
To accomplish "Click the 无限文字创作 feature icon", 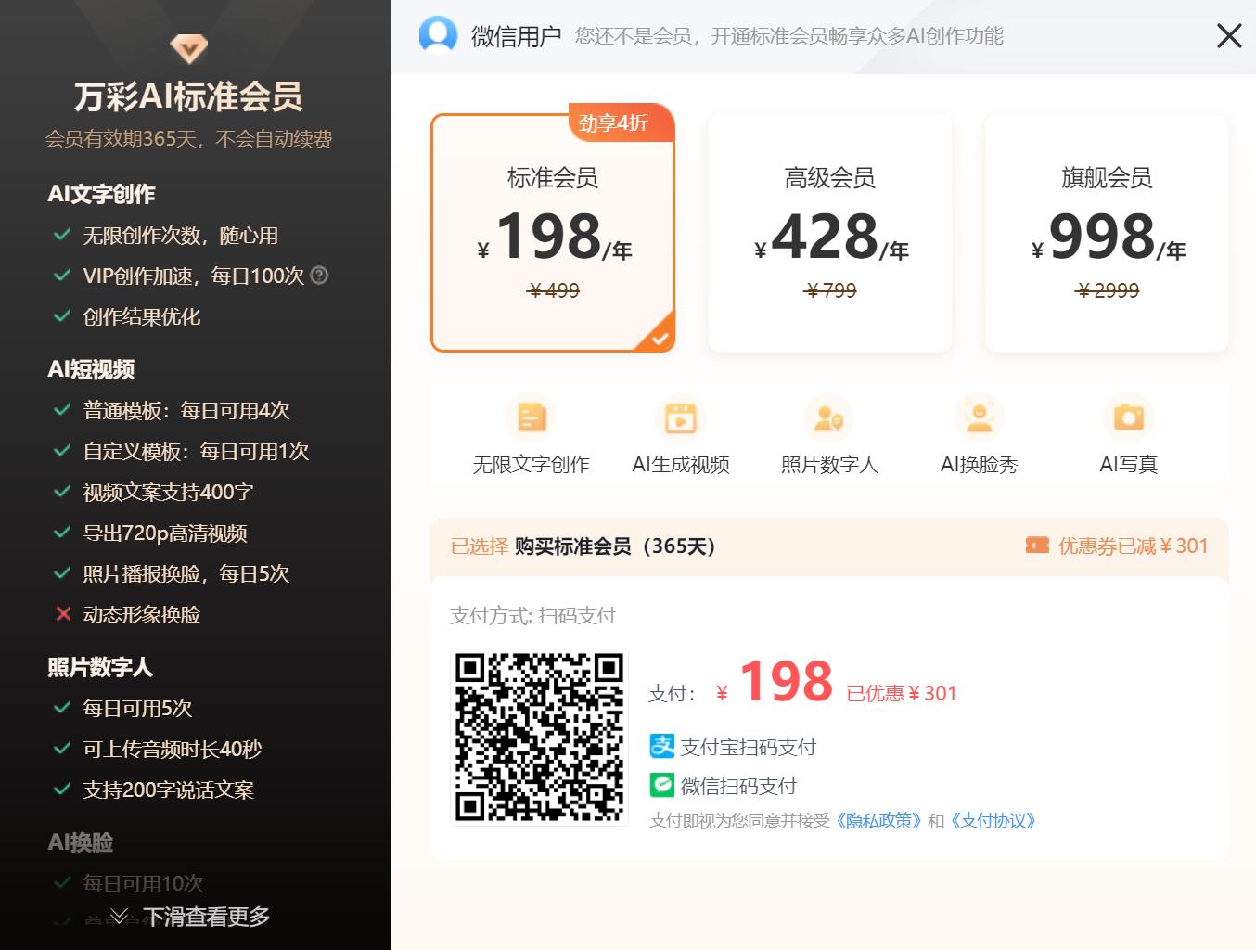I will point(532,417).
